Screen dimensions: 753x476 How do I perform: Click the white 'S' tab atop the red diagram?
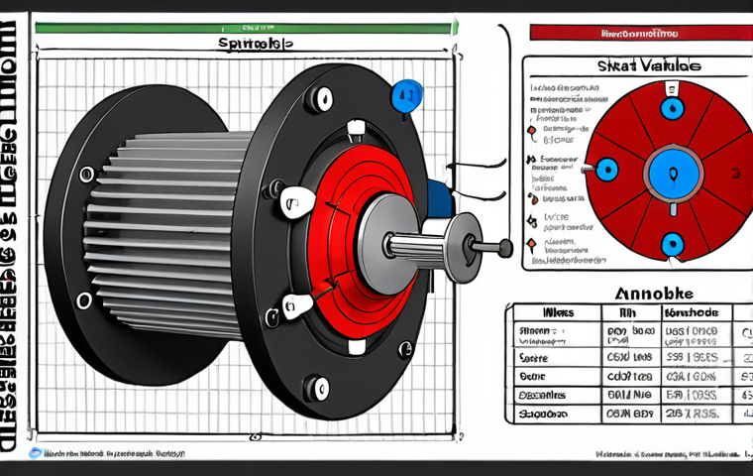(672, 88)
